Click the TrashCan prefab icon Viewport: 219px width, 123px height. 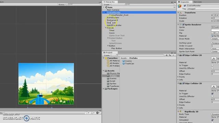[x=124, y=64]
